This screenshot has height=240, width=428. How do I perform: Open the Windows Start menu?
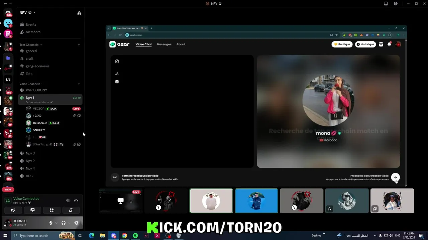click(5, 236)
